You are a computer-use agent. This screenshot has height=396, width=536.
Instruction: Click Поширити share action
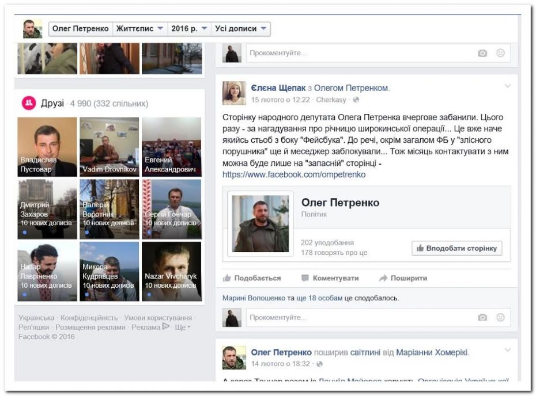click(x=403, y=278)
